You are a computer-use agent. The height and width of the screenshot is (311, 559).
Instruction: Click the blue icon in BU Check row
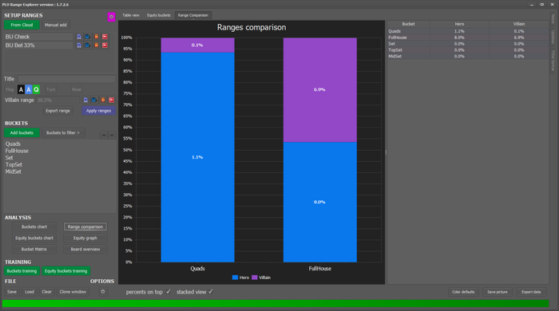[87, 37]
